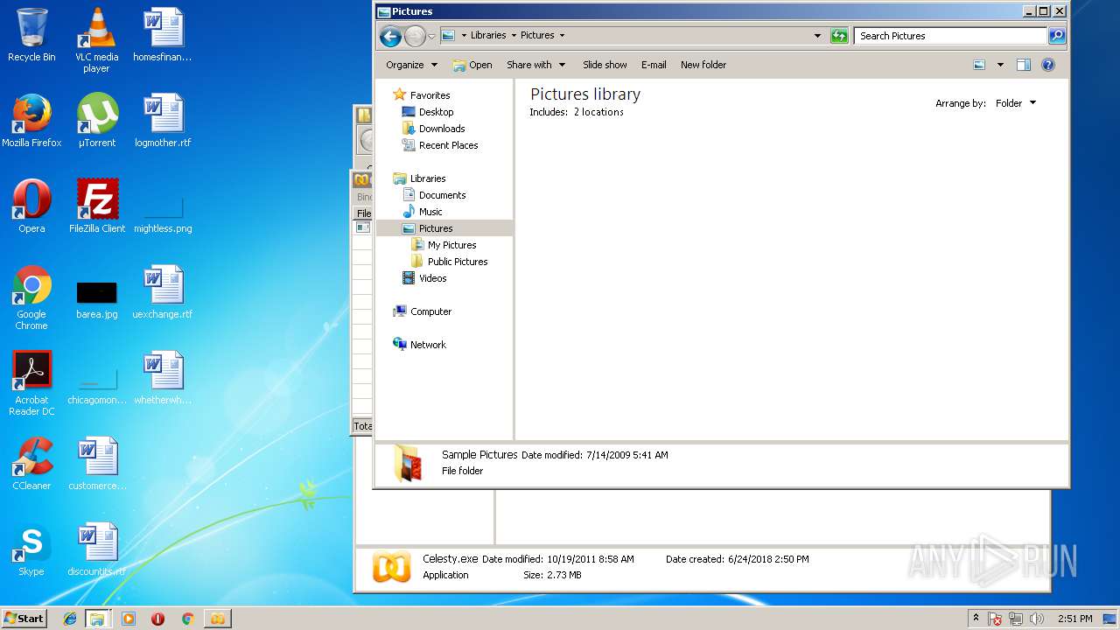
Task: Click the E-mail toolbar button
Action: (x=654, y=65)
